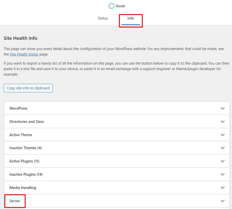
Task: Expand the Server section chevron
Action: pos(222,201)
